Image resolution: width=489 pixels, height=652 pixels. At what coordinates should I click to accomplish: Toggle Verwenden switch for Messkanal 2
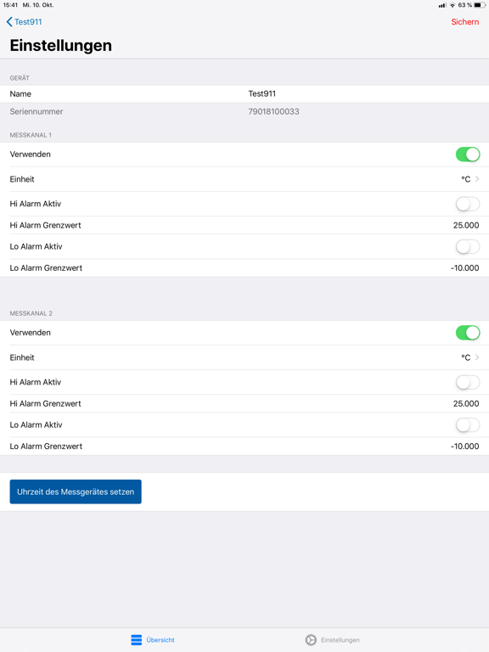pos(468,333)
